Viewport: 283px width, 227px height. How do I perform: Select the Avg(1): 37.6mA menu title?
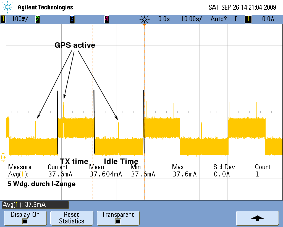35,205
